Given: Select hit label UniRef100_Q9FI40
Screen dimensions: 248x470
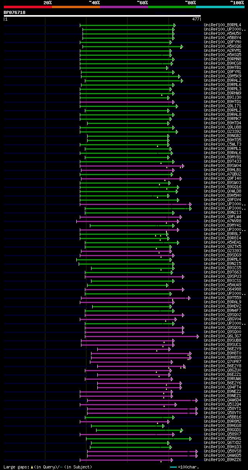Looking at the screenshot, I should [222, 179].
